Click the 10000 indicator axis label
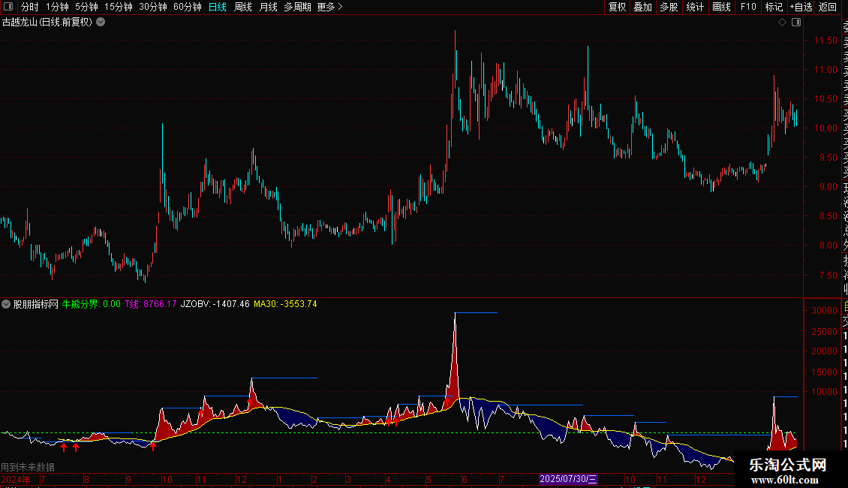 pos(824,392)
